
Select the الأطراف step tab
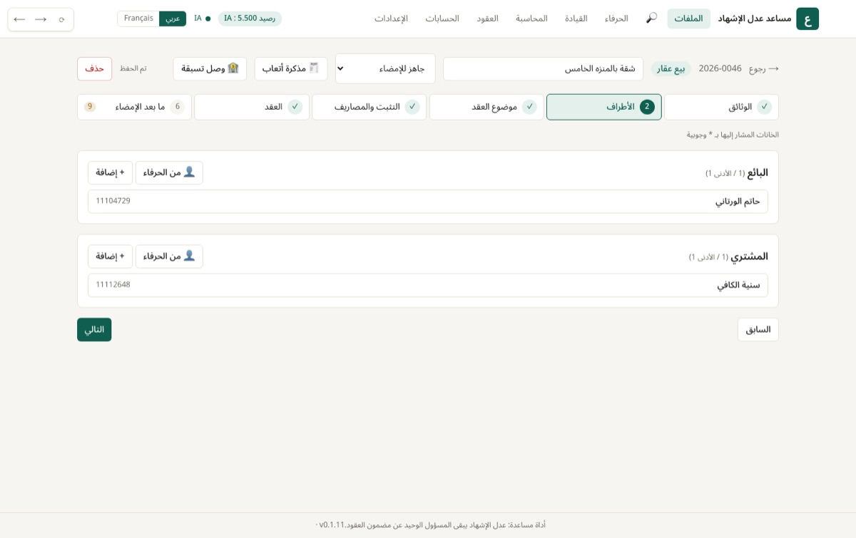[603, 107]
